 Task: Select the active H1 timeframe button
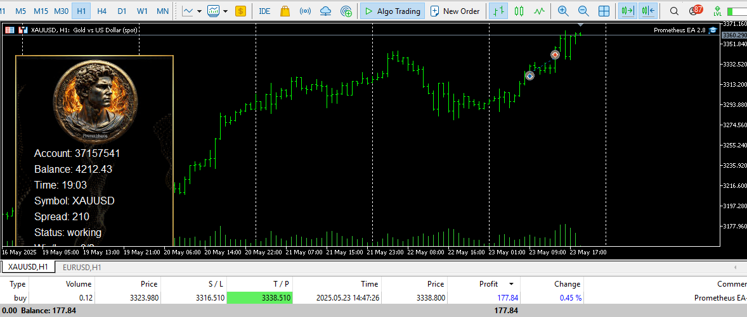click(x=81, y=11)
